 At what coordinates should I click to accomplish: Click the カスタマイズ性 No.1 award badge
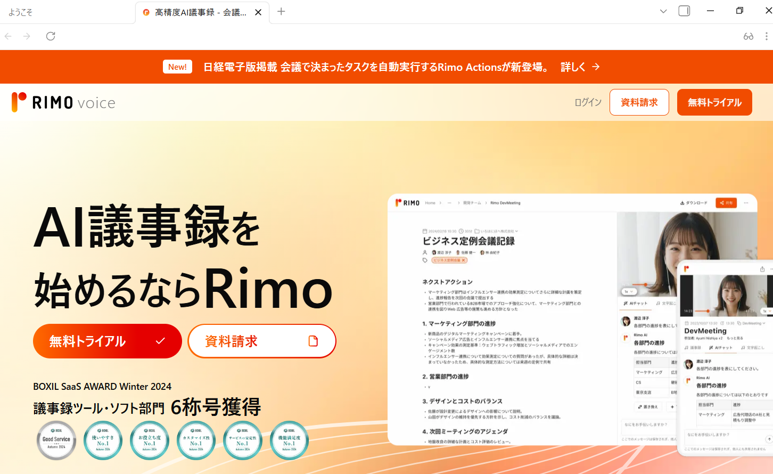pyautogui.click(x=196, y=440)
